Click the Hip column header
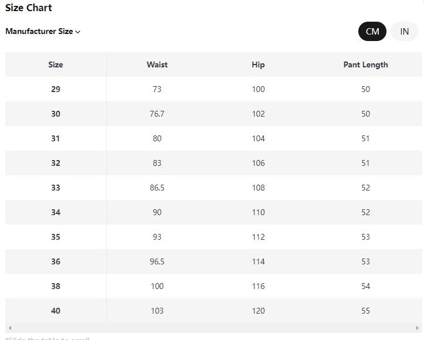Image resolution: width=424 pixels, height=340 pixels. point(258,64)
